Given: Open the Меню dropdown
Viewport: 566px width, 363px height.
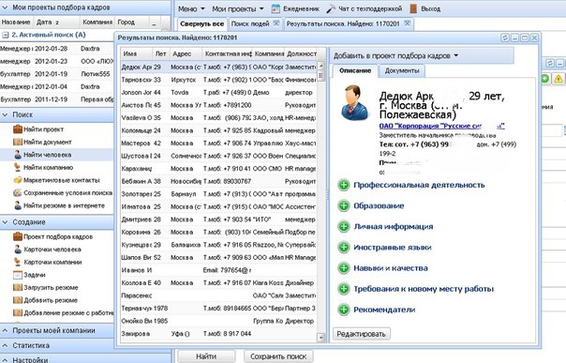Looking at the screenshot, I should [191, 8].
